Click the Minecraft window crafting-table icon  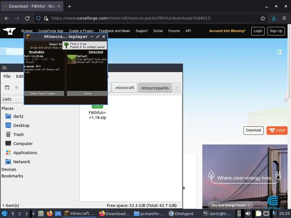pos(28,37)
